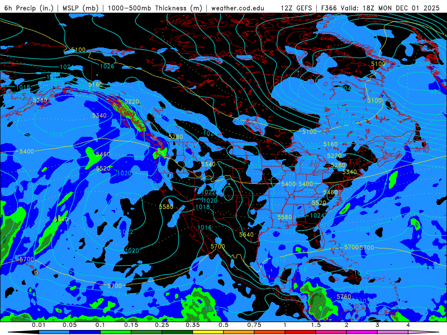Click the bright green 0.1–0.15 legend swatch
The image size is (447, 335).
(116, 332)
